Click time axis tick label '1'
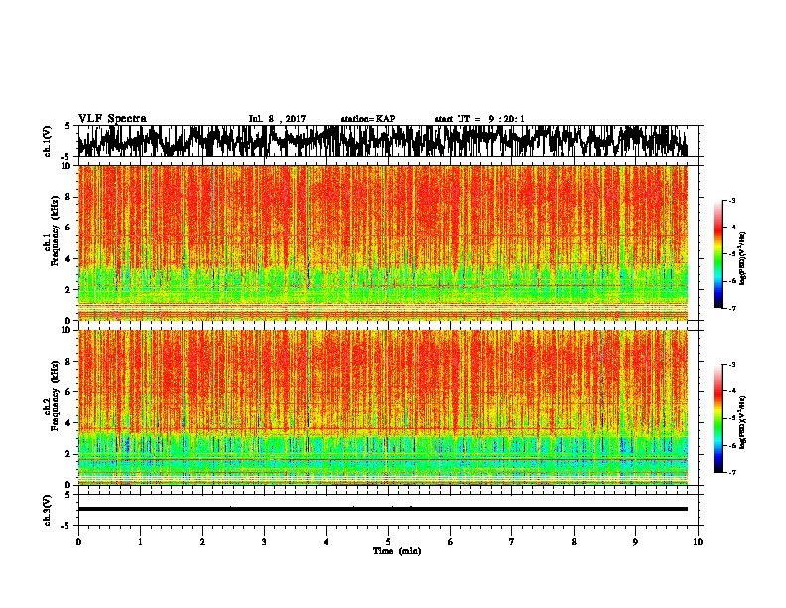Viewport: 786px width, 608px height. point(140,542)
